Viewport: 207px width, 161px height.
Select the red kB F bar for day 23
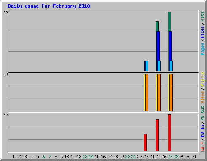coord(145,142)
